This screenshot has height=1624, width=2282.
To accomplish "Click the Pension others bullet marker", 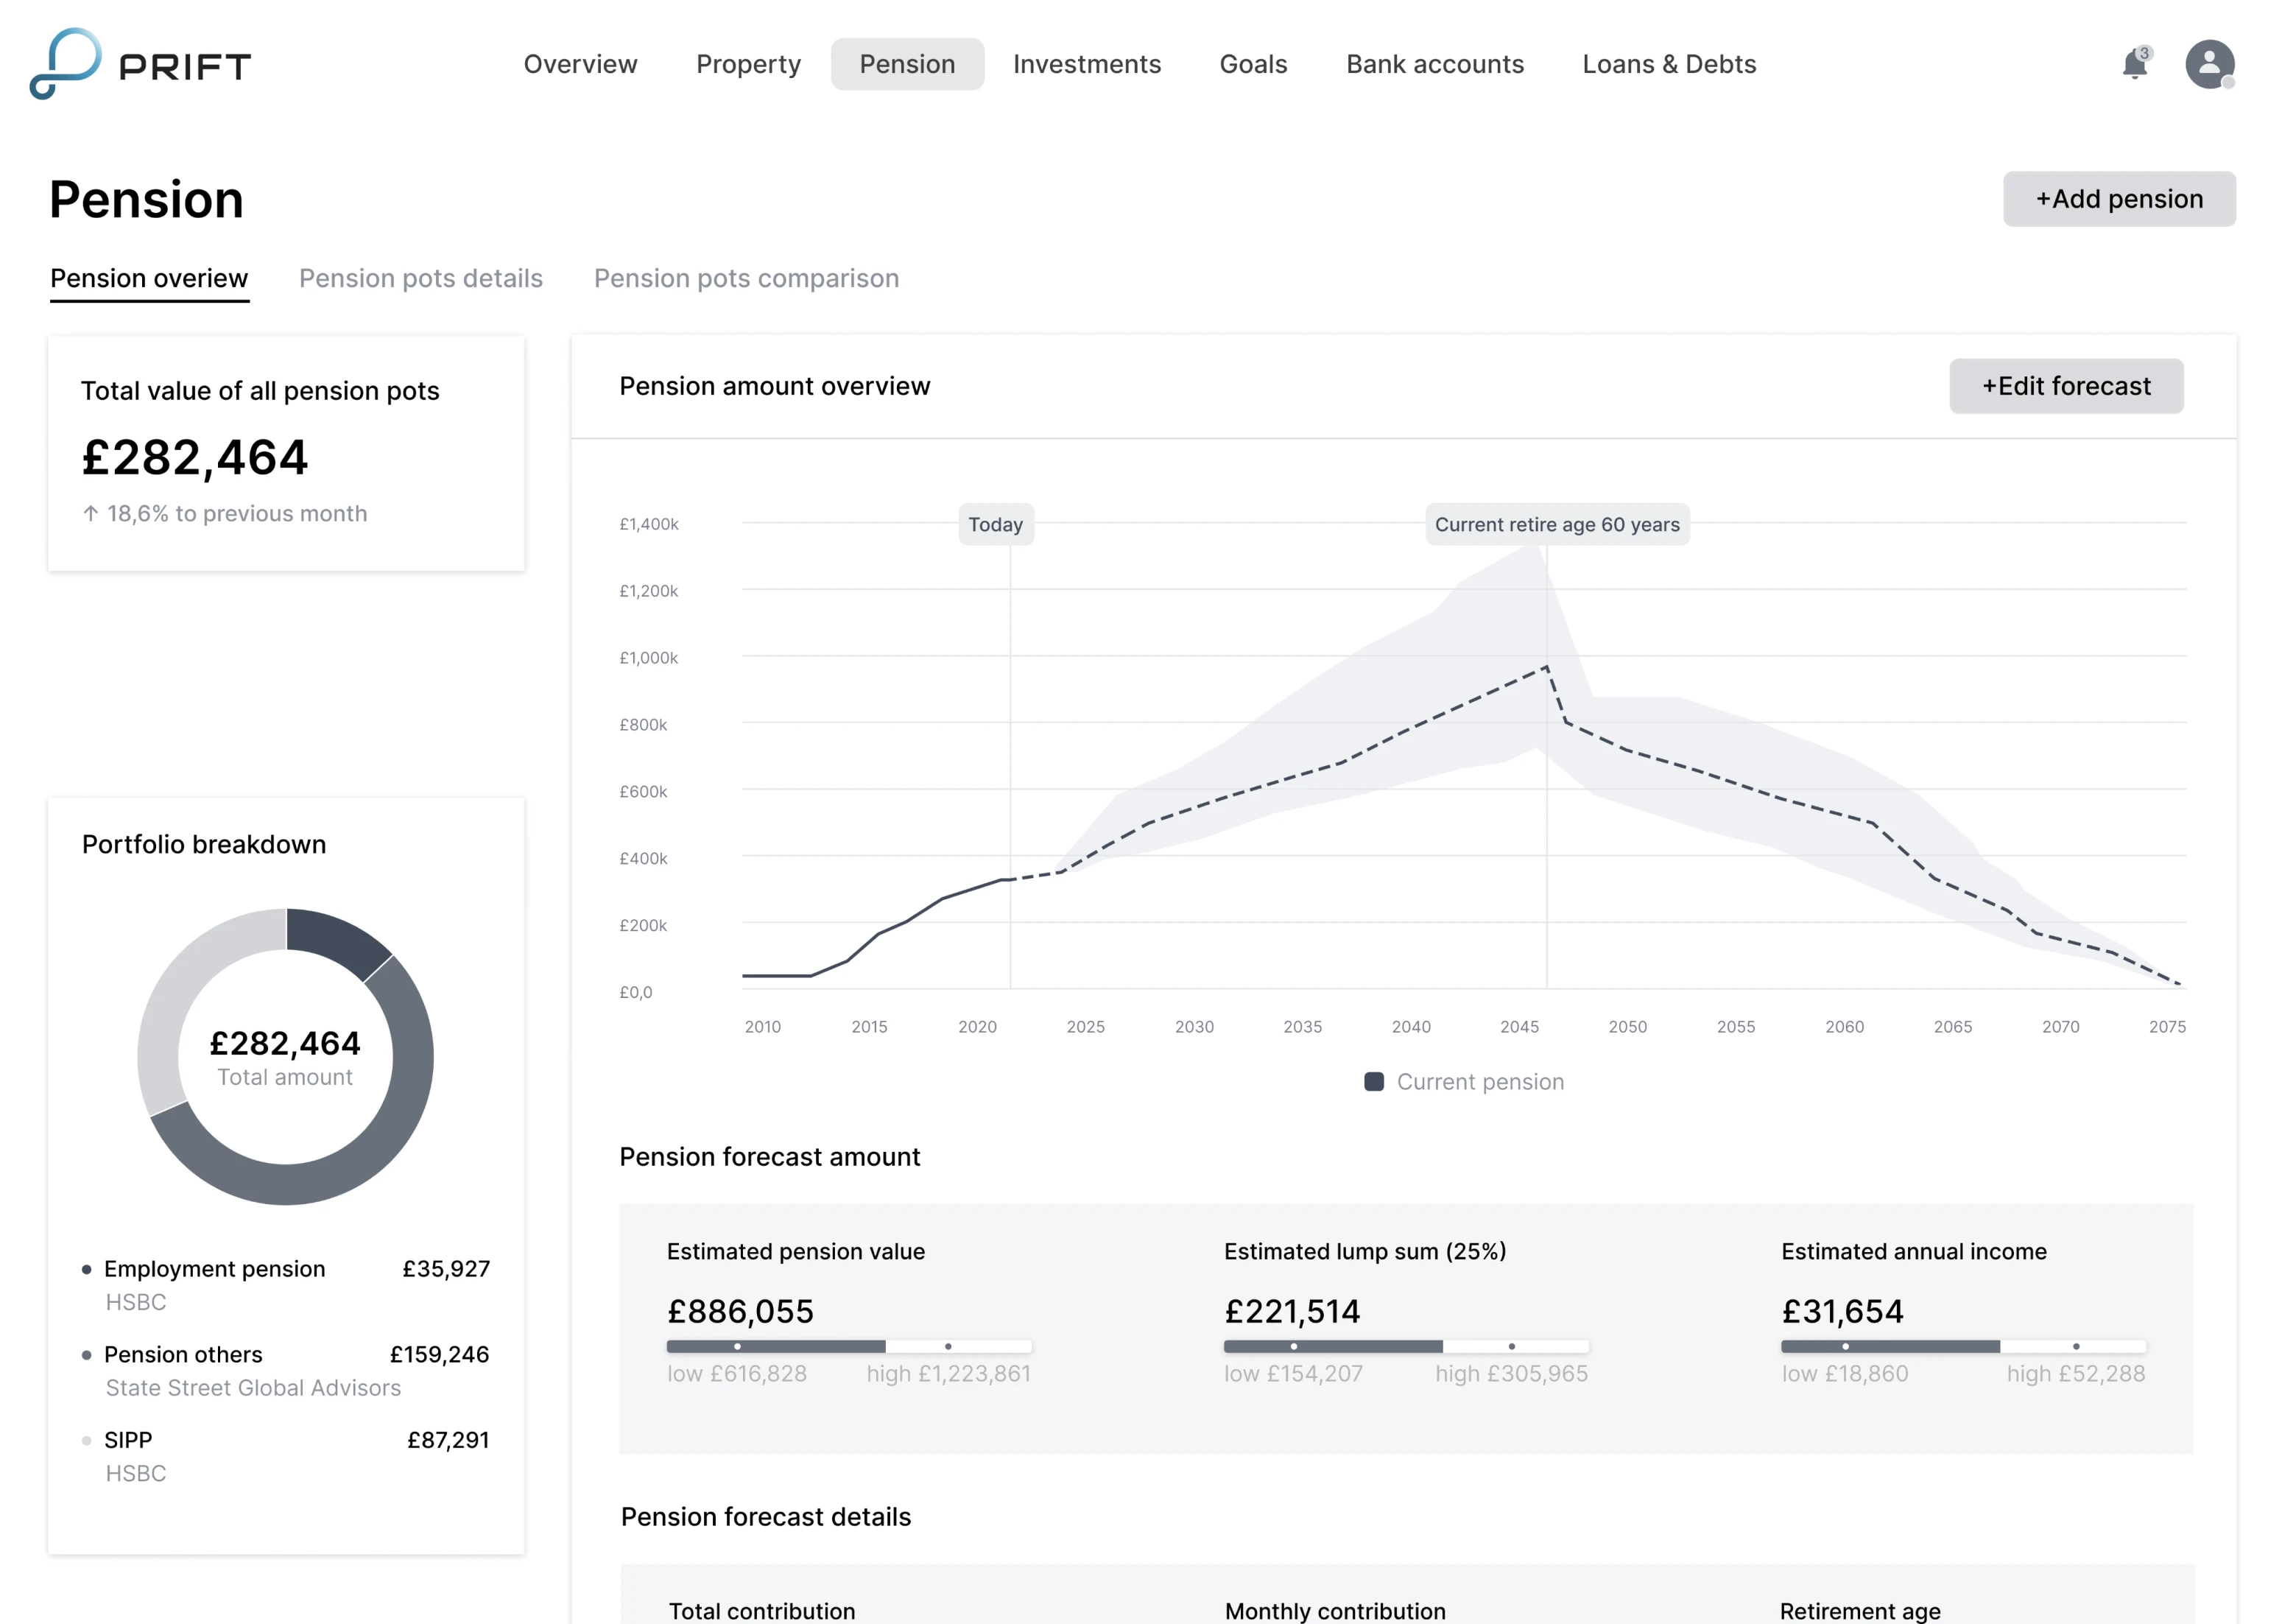I will [x=86, y=1355].
